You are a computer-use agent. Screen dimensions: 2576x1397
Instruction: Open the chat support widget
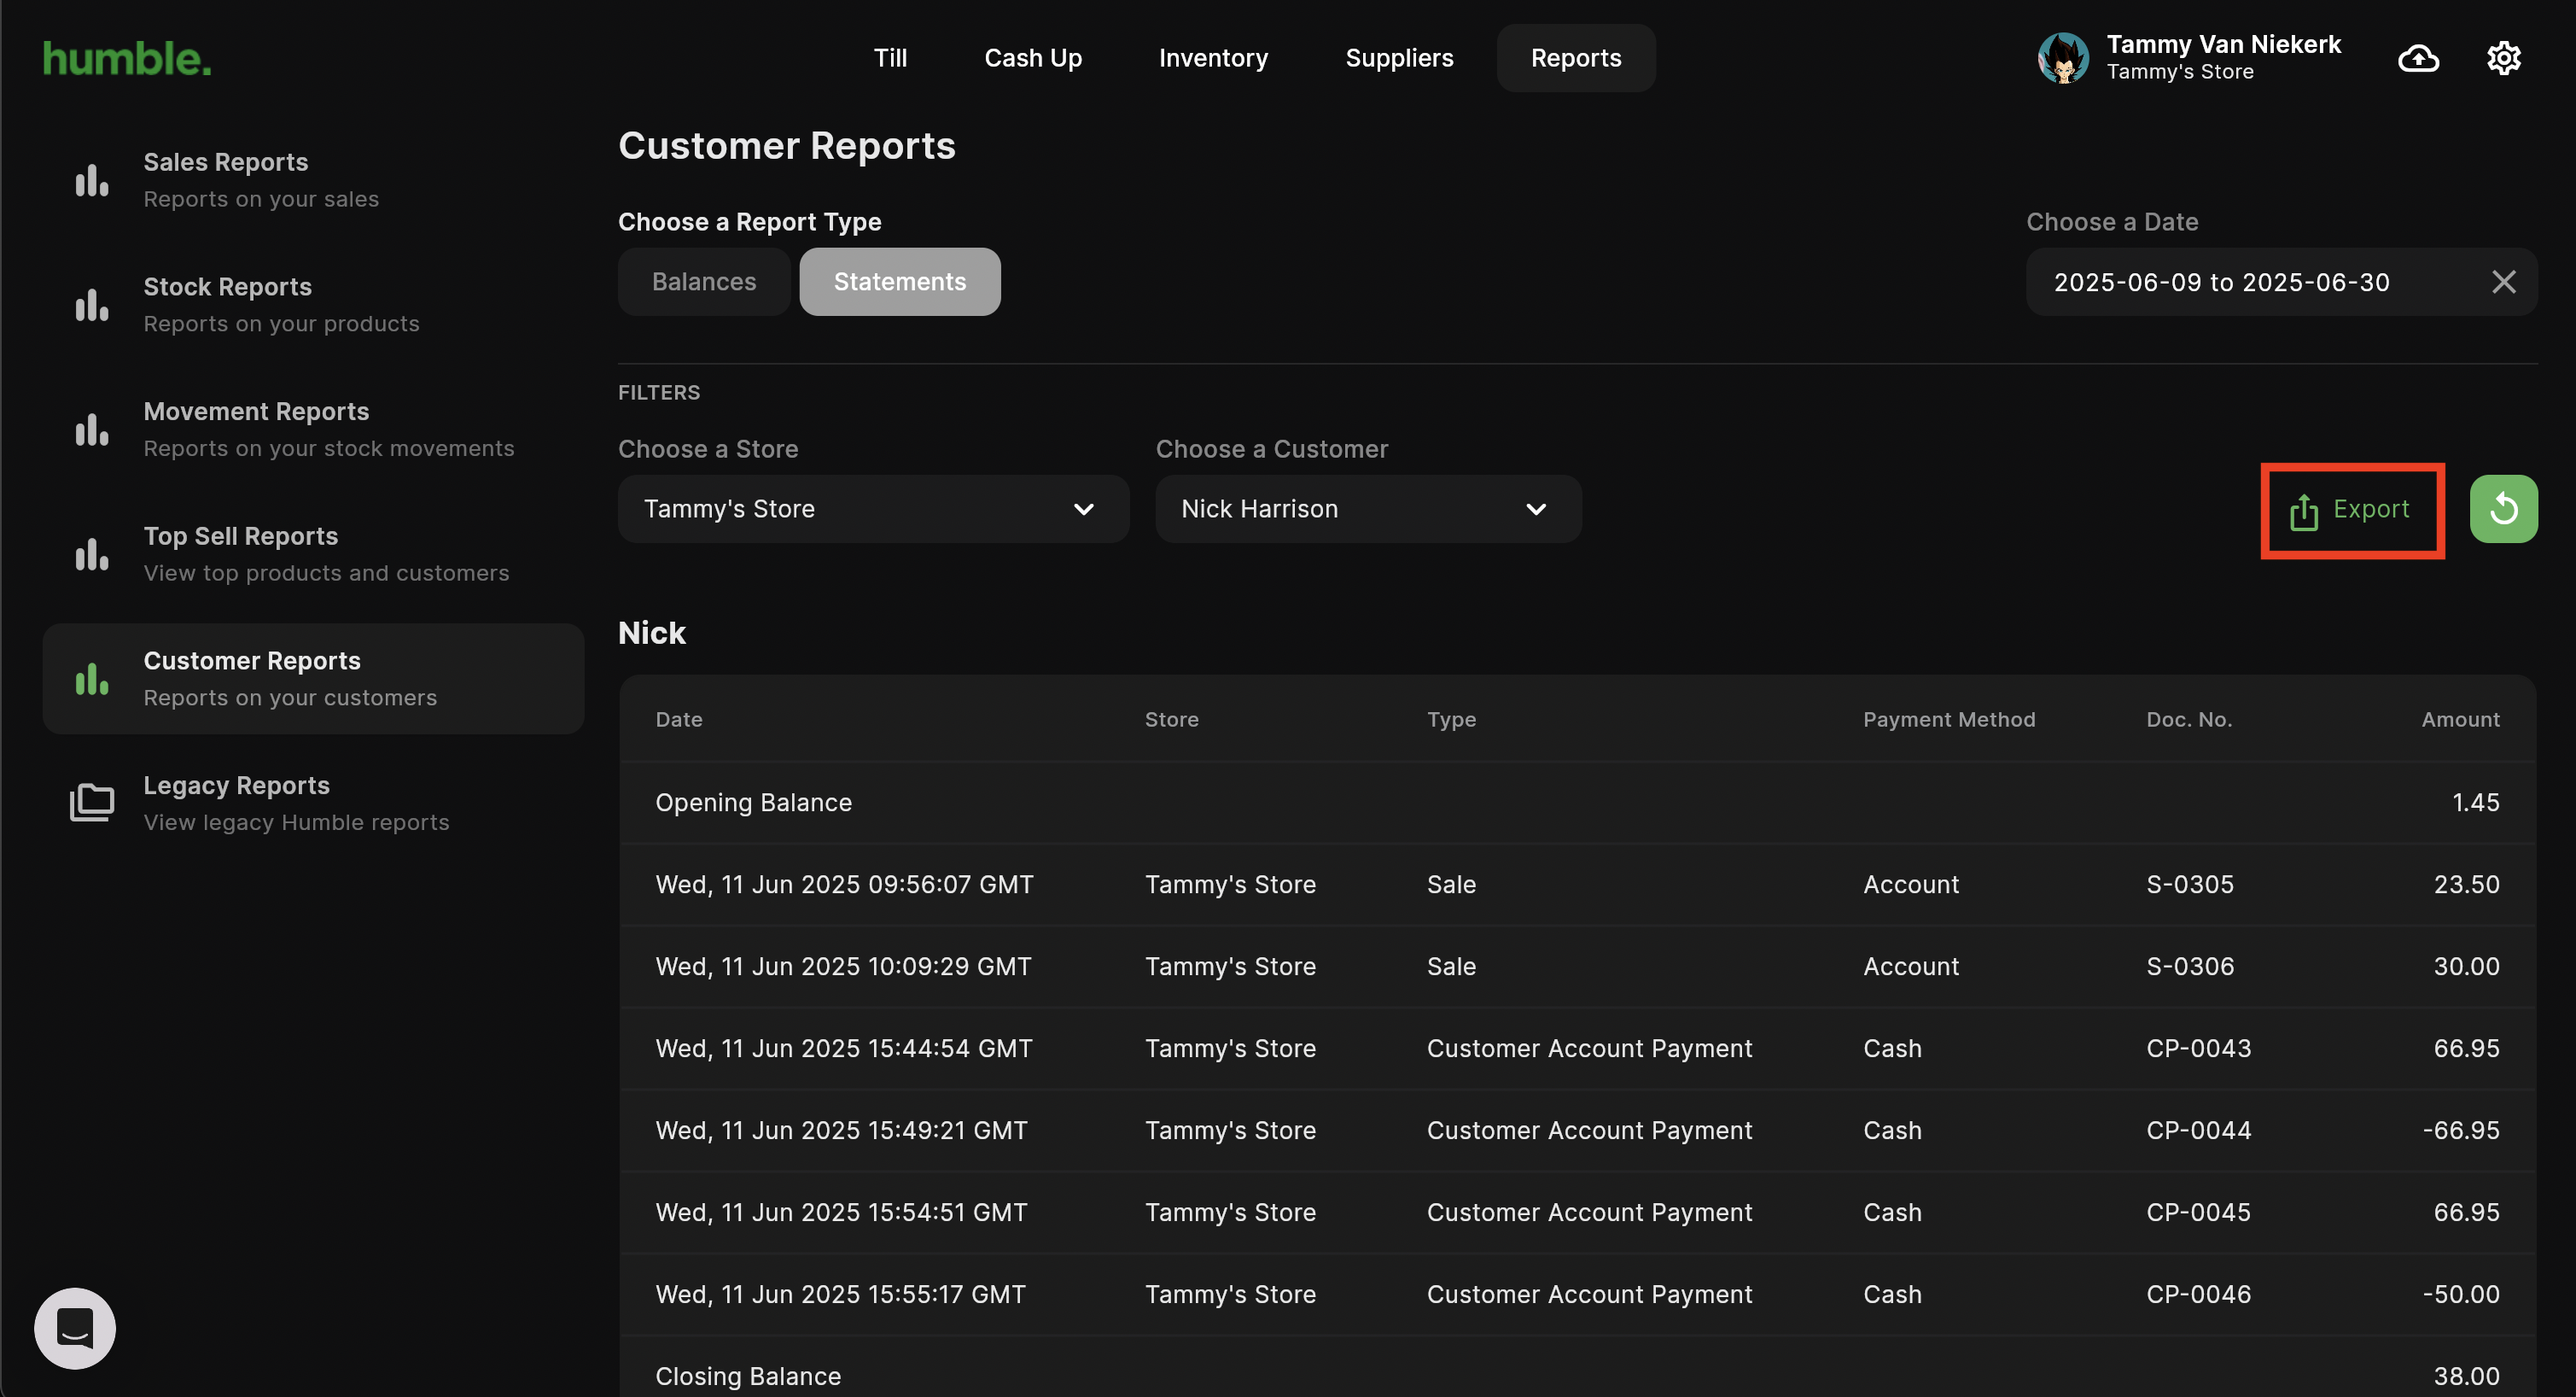click(x=75, y=1328)
